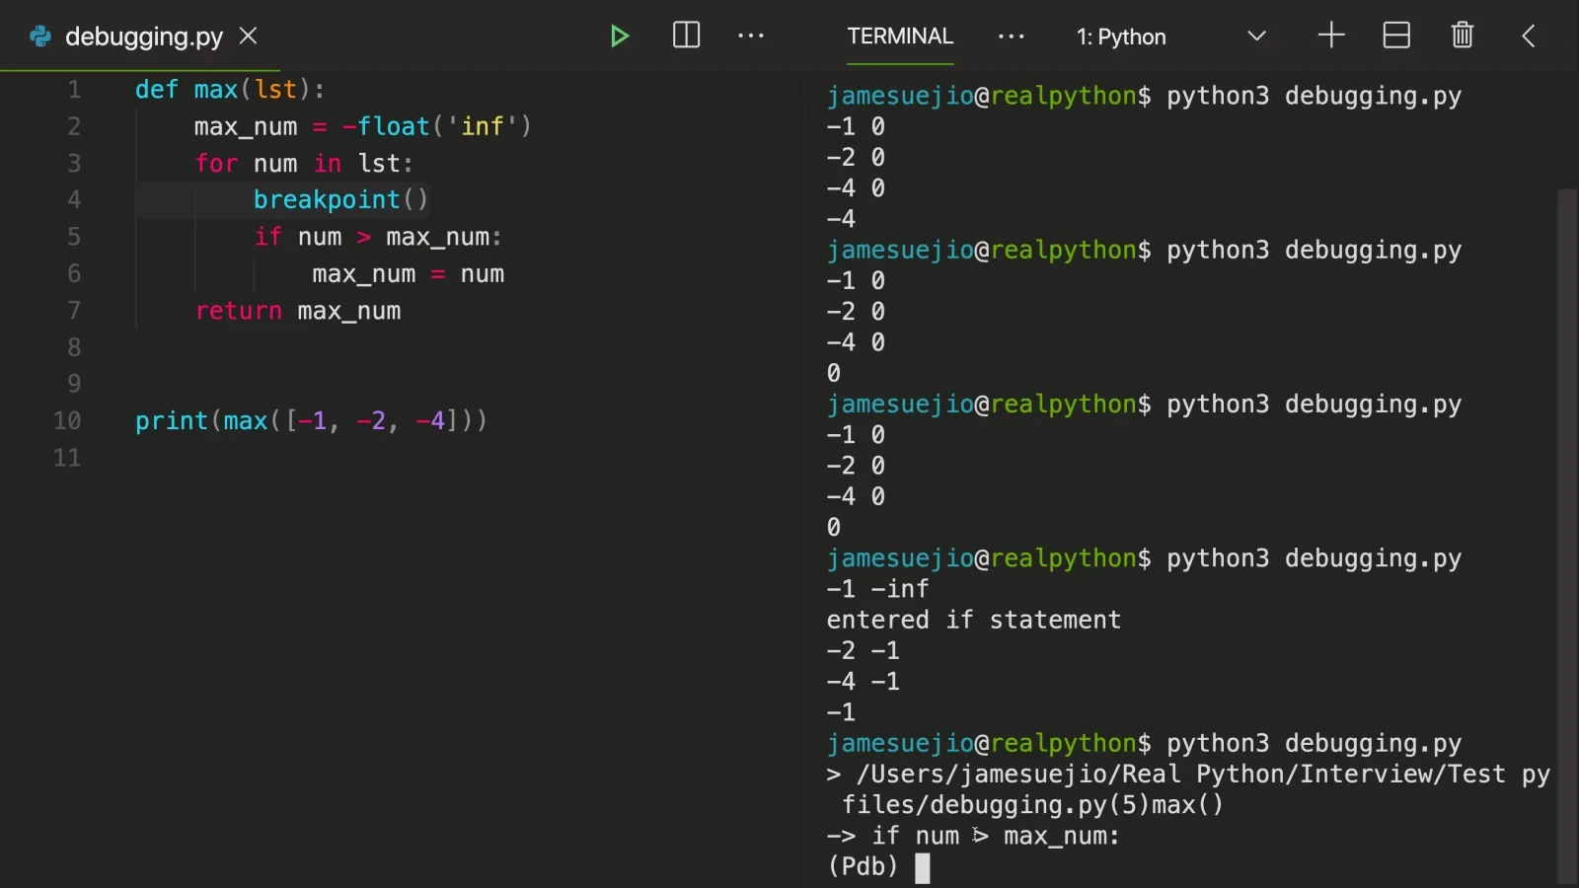Select the debugging.py editor tab
1579x888 pixels.
point(144,37)
